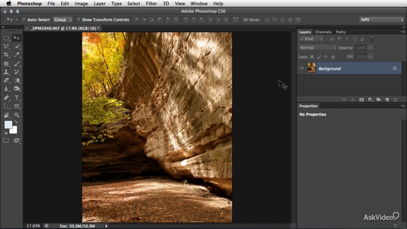Select the Zoom tool

(17, 115)
